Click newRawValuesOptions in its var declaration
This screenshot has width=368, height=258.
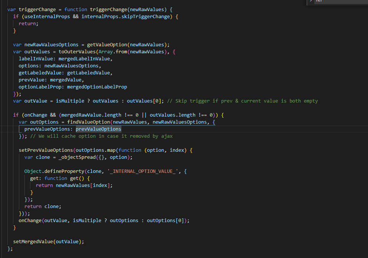(x=51, y=45)
